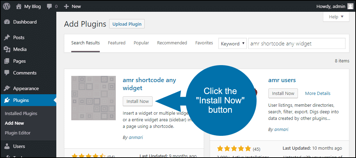Click 'Last Updated: 10 months ago' text
Screen dimensions: 356x158
[312, 148]
